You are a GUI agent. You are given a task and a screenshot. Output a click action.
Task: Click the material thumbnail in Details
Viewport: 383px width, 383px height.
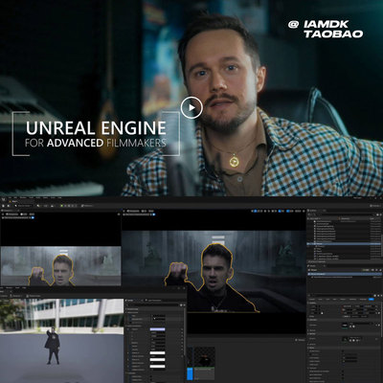tap(345, 339)
